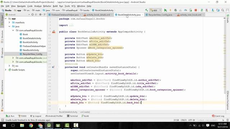
Task: Open the Android Profiler tool window
Action: coord(54,116)
